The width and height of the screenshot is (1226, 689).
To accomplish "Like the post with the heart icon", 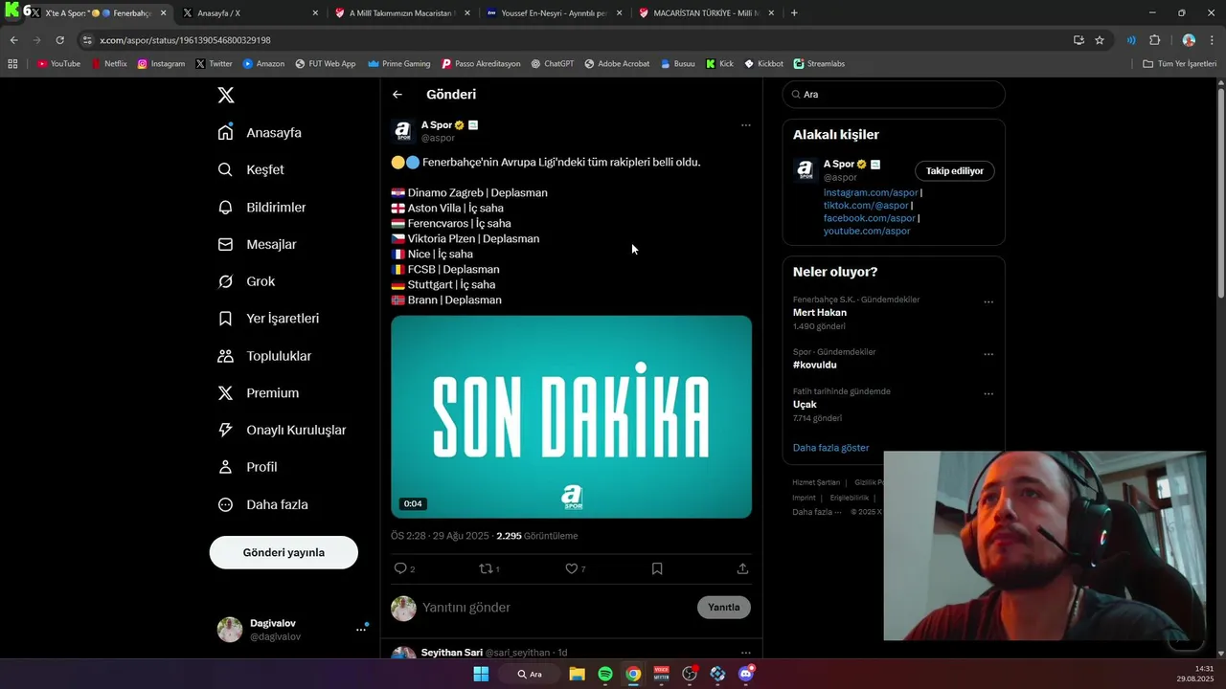I will pyautogui.click(x=572, y=568).
